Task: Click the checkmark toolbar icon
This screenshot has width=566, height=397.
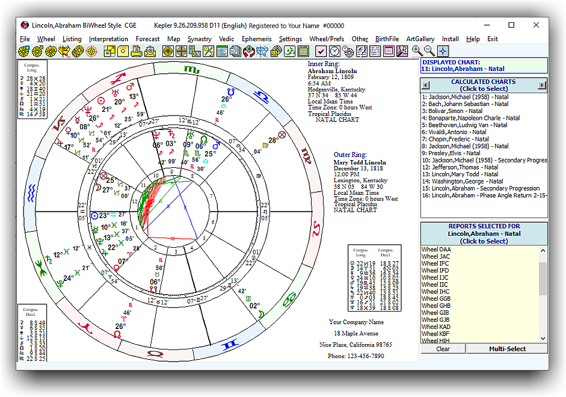Action: [x=321, y=51]
